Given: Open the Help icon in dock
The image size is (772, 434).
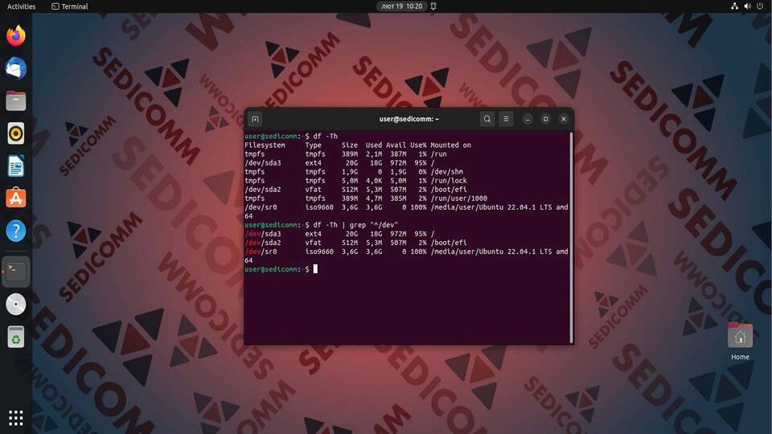Looking at the screenshot, I should point(16,231).
